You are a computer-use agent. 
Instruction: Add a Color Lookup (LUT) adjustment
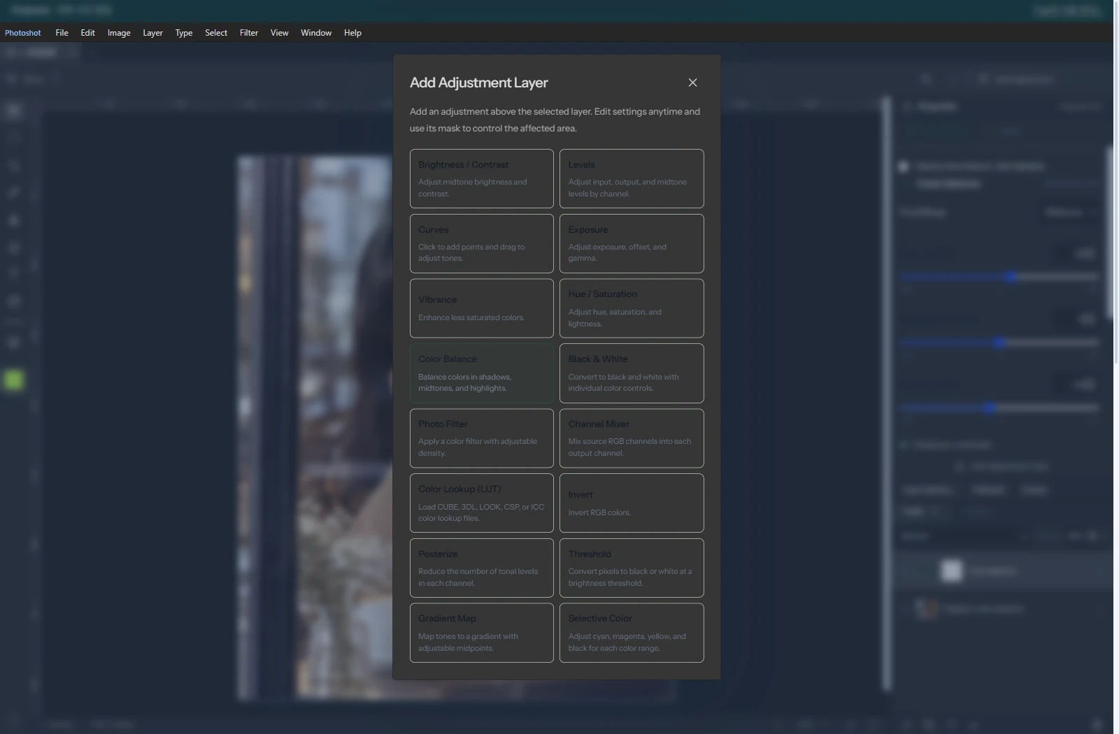[481, 503]
